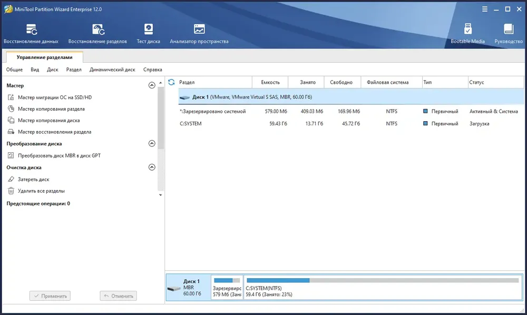Select C:SYSTEM partition name cell

[191, 124]
